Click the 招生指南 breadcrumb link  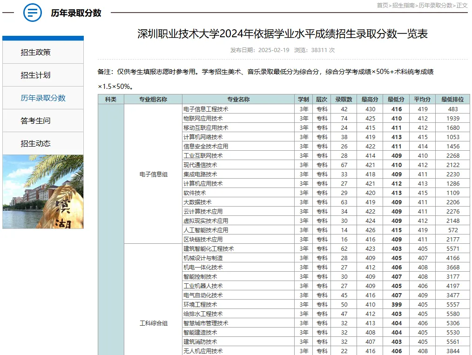404,6
